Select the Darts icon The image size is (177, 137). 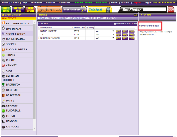click(3, 101)
